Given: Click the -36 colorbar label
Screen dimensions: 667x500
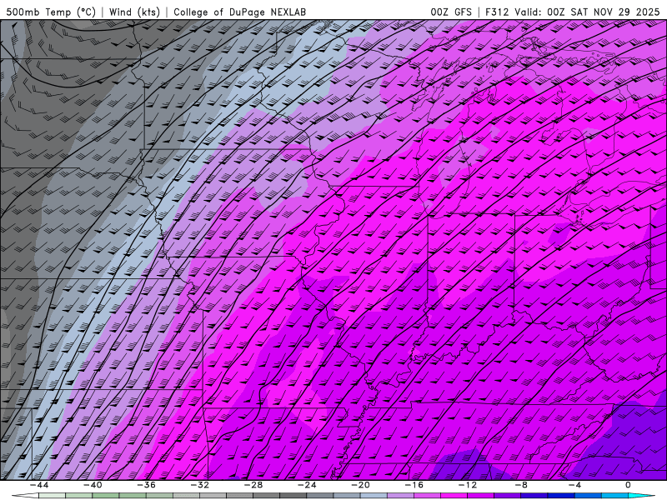Looking at the screenshot, I should pos(146,485).
